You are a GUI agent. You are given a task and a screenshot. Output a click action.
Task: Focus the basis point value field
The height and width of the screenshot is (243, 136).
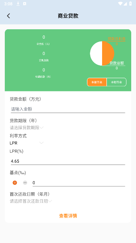[x=79, y=183]
